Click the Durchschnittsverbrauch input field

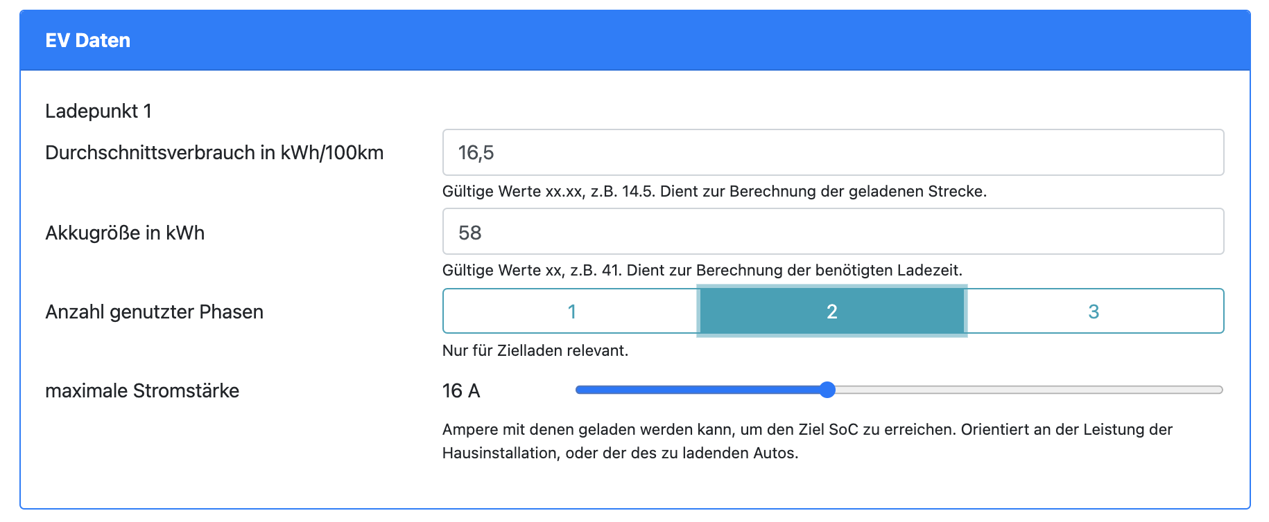click(x=832, y=152)
